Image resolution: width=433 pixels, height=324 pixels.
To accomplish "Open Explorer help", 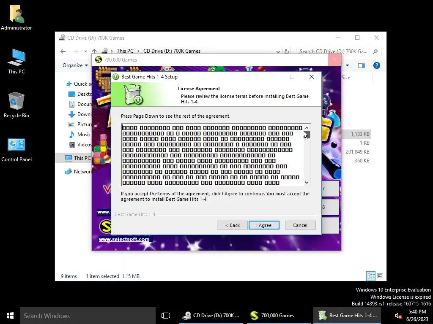I will coord(377,65).
